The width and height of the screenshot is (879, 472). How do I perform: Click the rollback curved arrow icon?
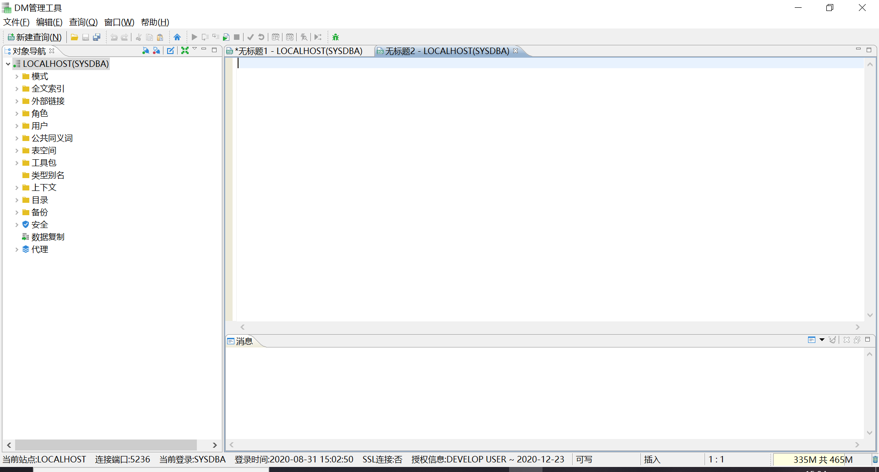261,37
